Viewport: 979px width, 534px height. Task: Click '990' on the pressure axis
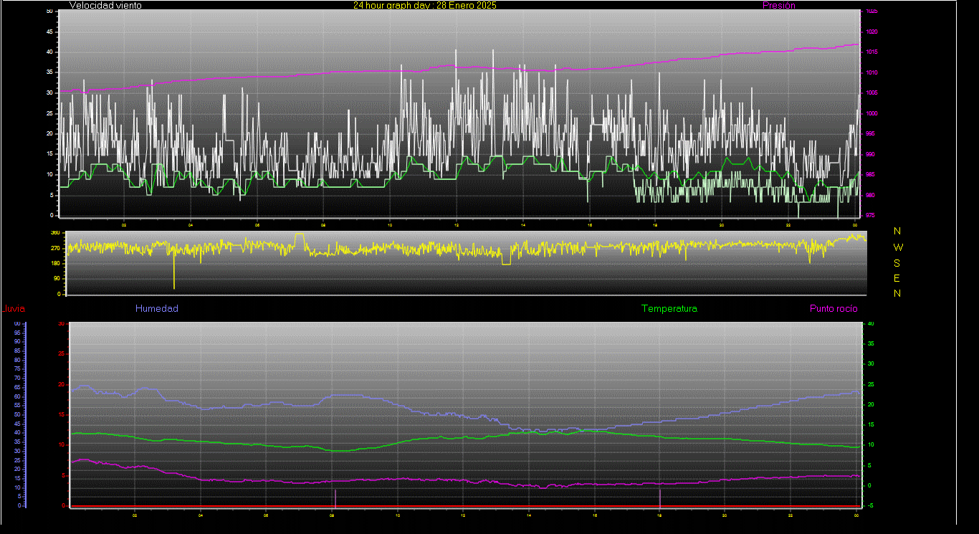coord(870,154)
